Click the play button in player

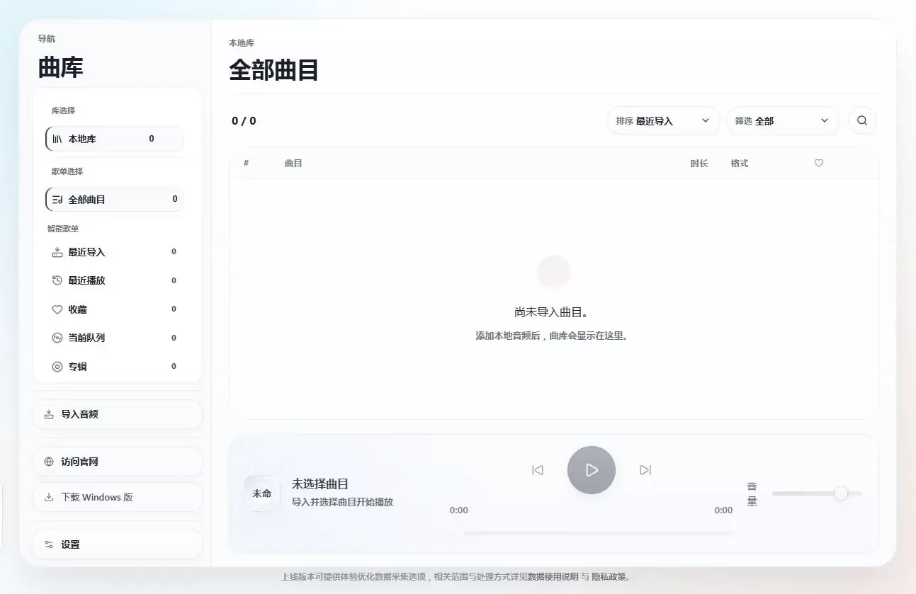click(x=592, y=470)
